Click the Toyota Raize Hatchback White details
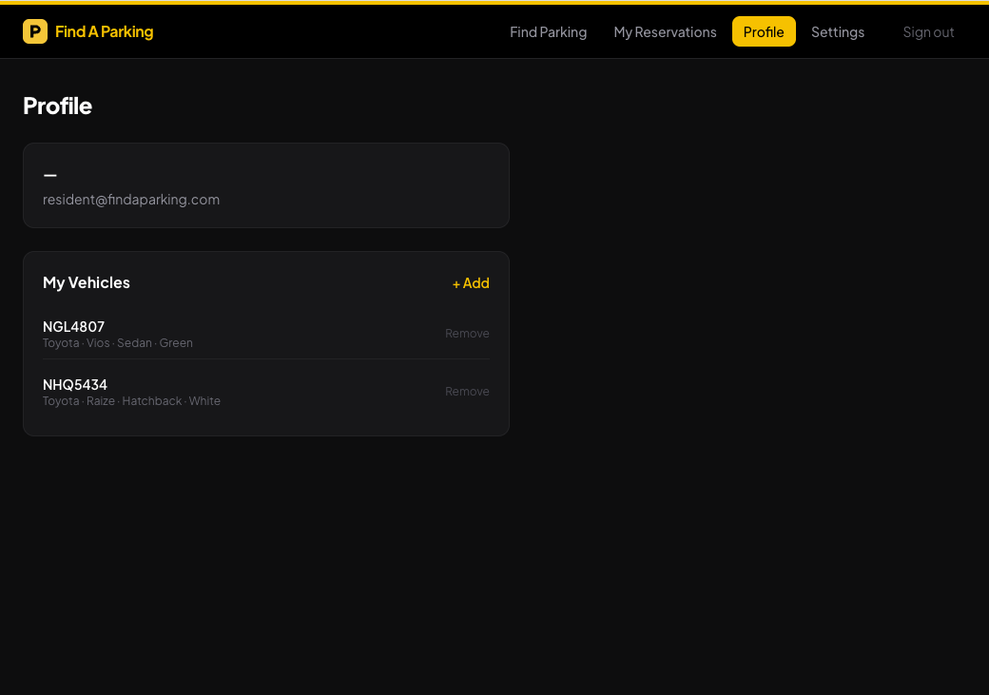 click(x=132, y=401)
